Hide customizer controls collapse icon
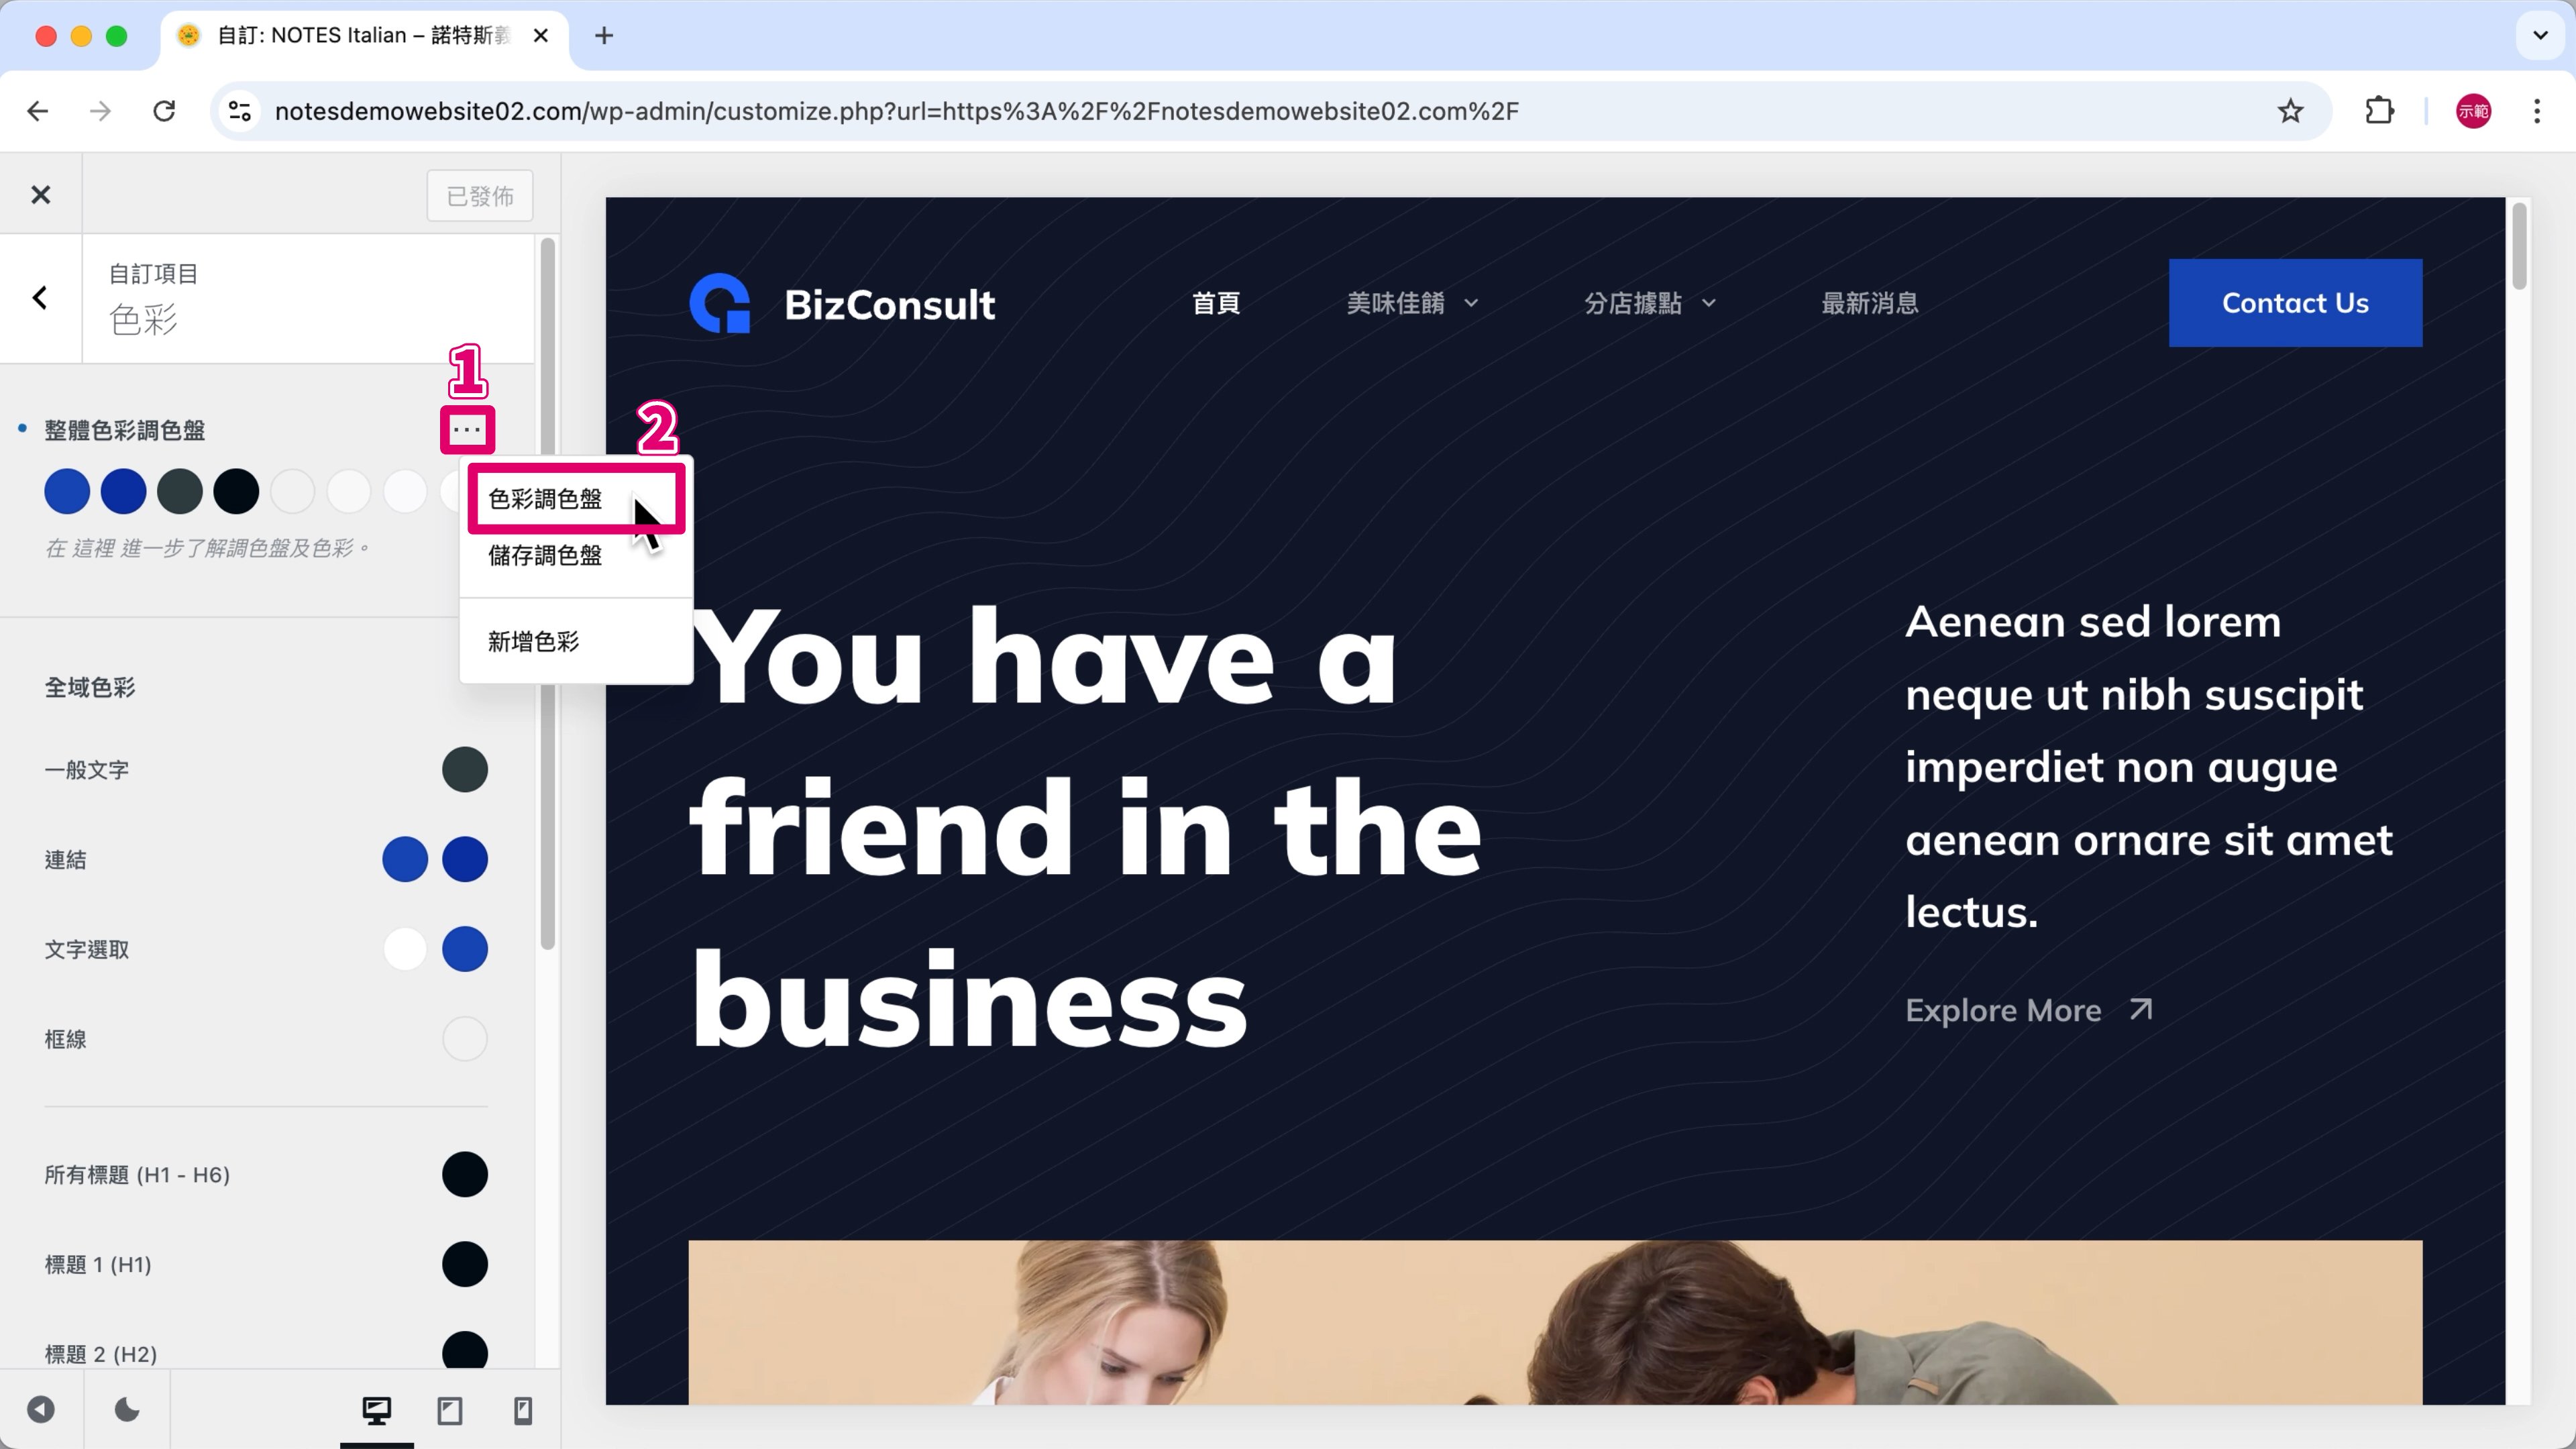This screenshot has height=1449, width=2576. click(x=41, y=1410)
